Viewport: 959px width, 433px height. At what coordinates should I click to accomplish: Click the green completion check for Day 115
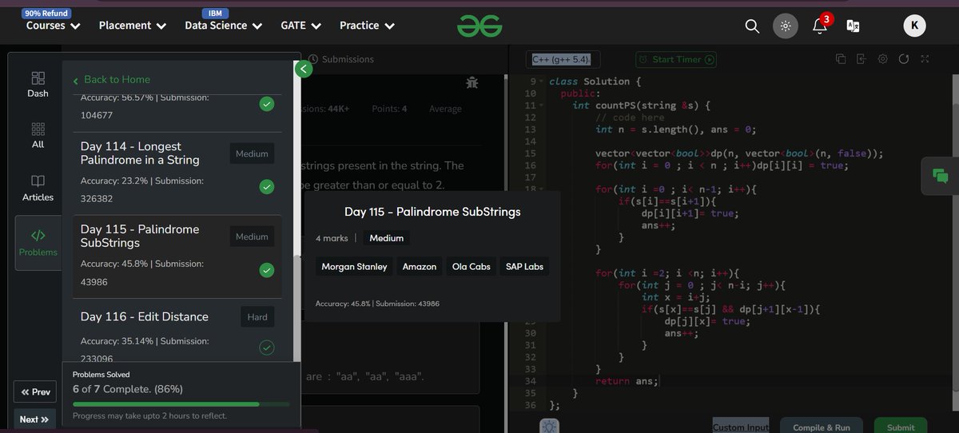tap(267, 271)
